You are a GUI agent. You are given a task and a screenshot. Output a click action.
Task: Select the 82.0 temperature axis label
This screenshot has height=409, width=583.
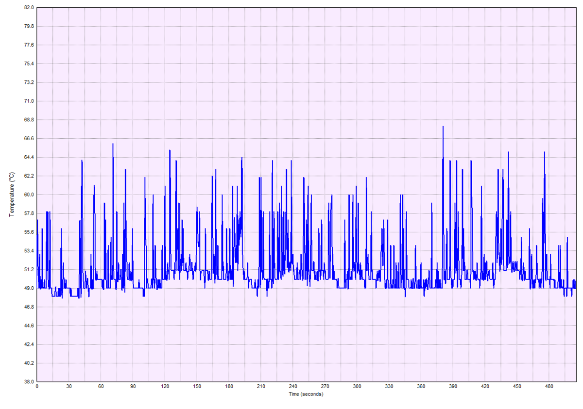click(29, 8)
